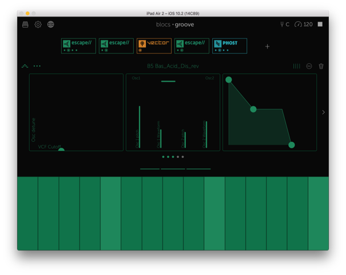Open the key tuning fork setting
Screen dimensions: 346x275
pos(284,25)
